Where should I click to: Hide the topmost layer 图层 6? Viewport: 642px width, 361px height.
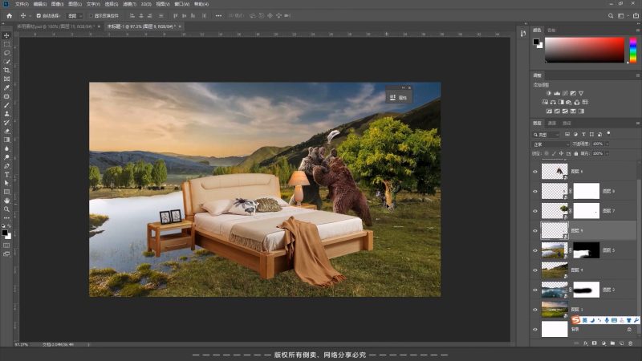(x=536, y=171)
